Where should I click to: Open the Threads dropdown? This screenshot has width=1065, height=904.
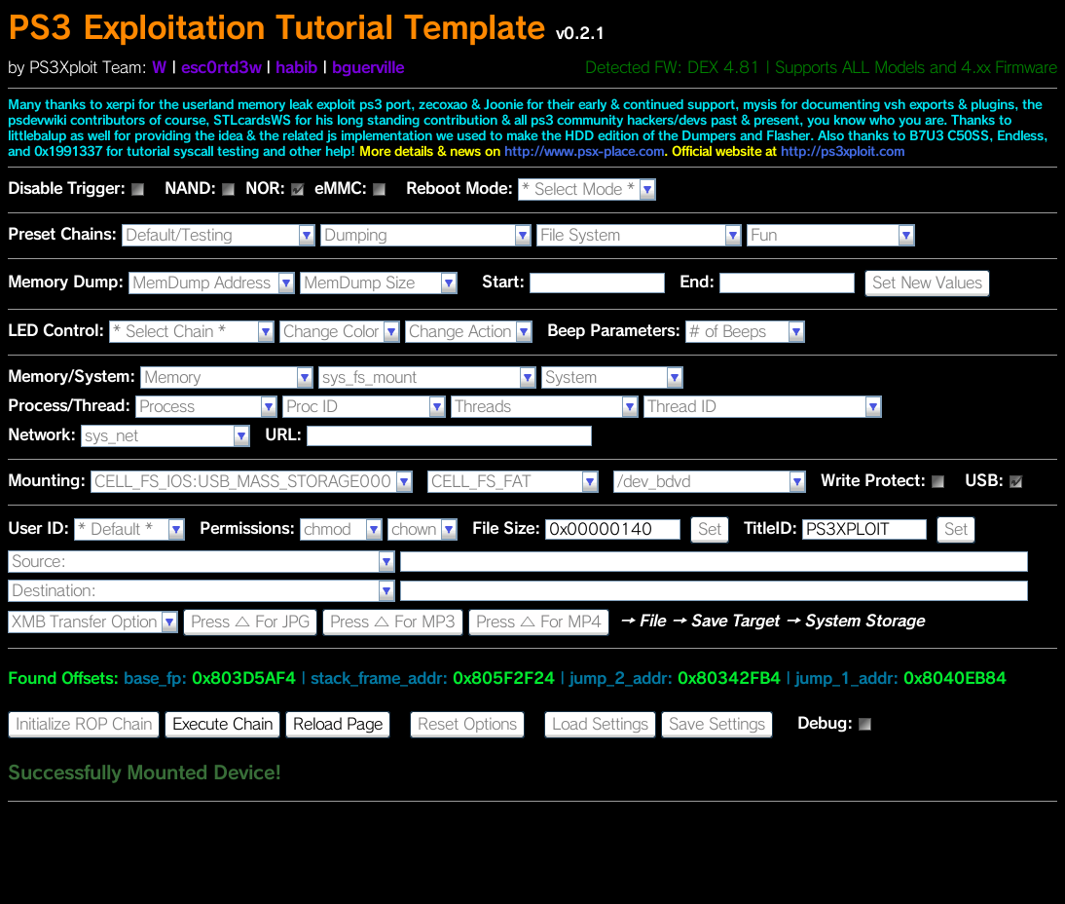coord(545,406)
